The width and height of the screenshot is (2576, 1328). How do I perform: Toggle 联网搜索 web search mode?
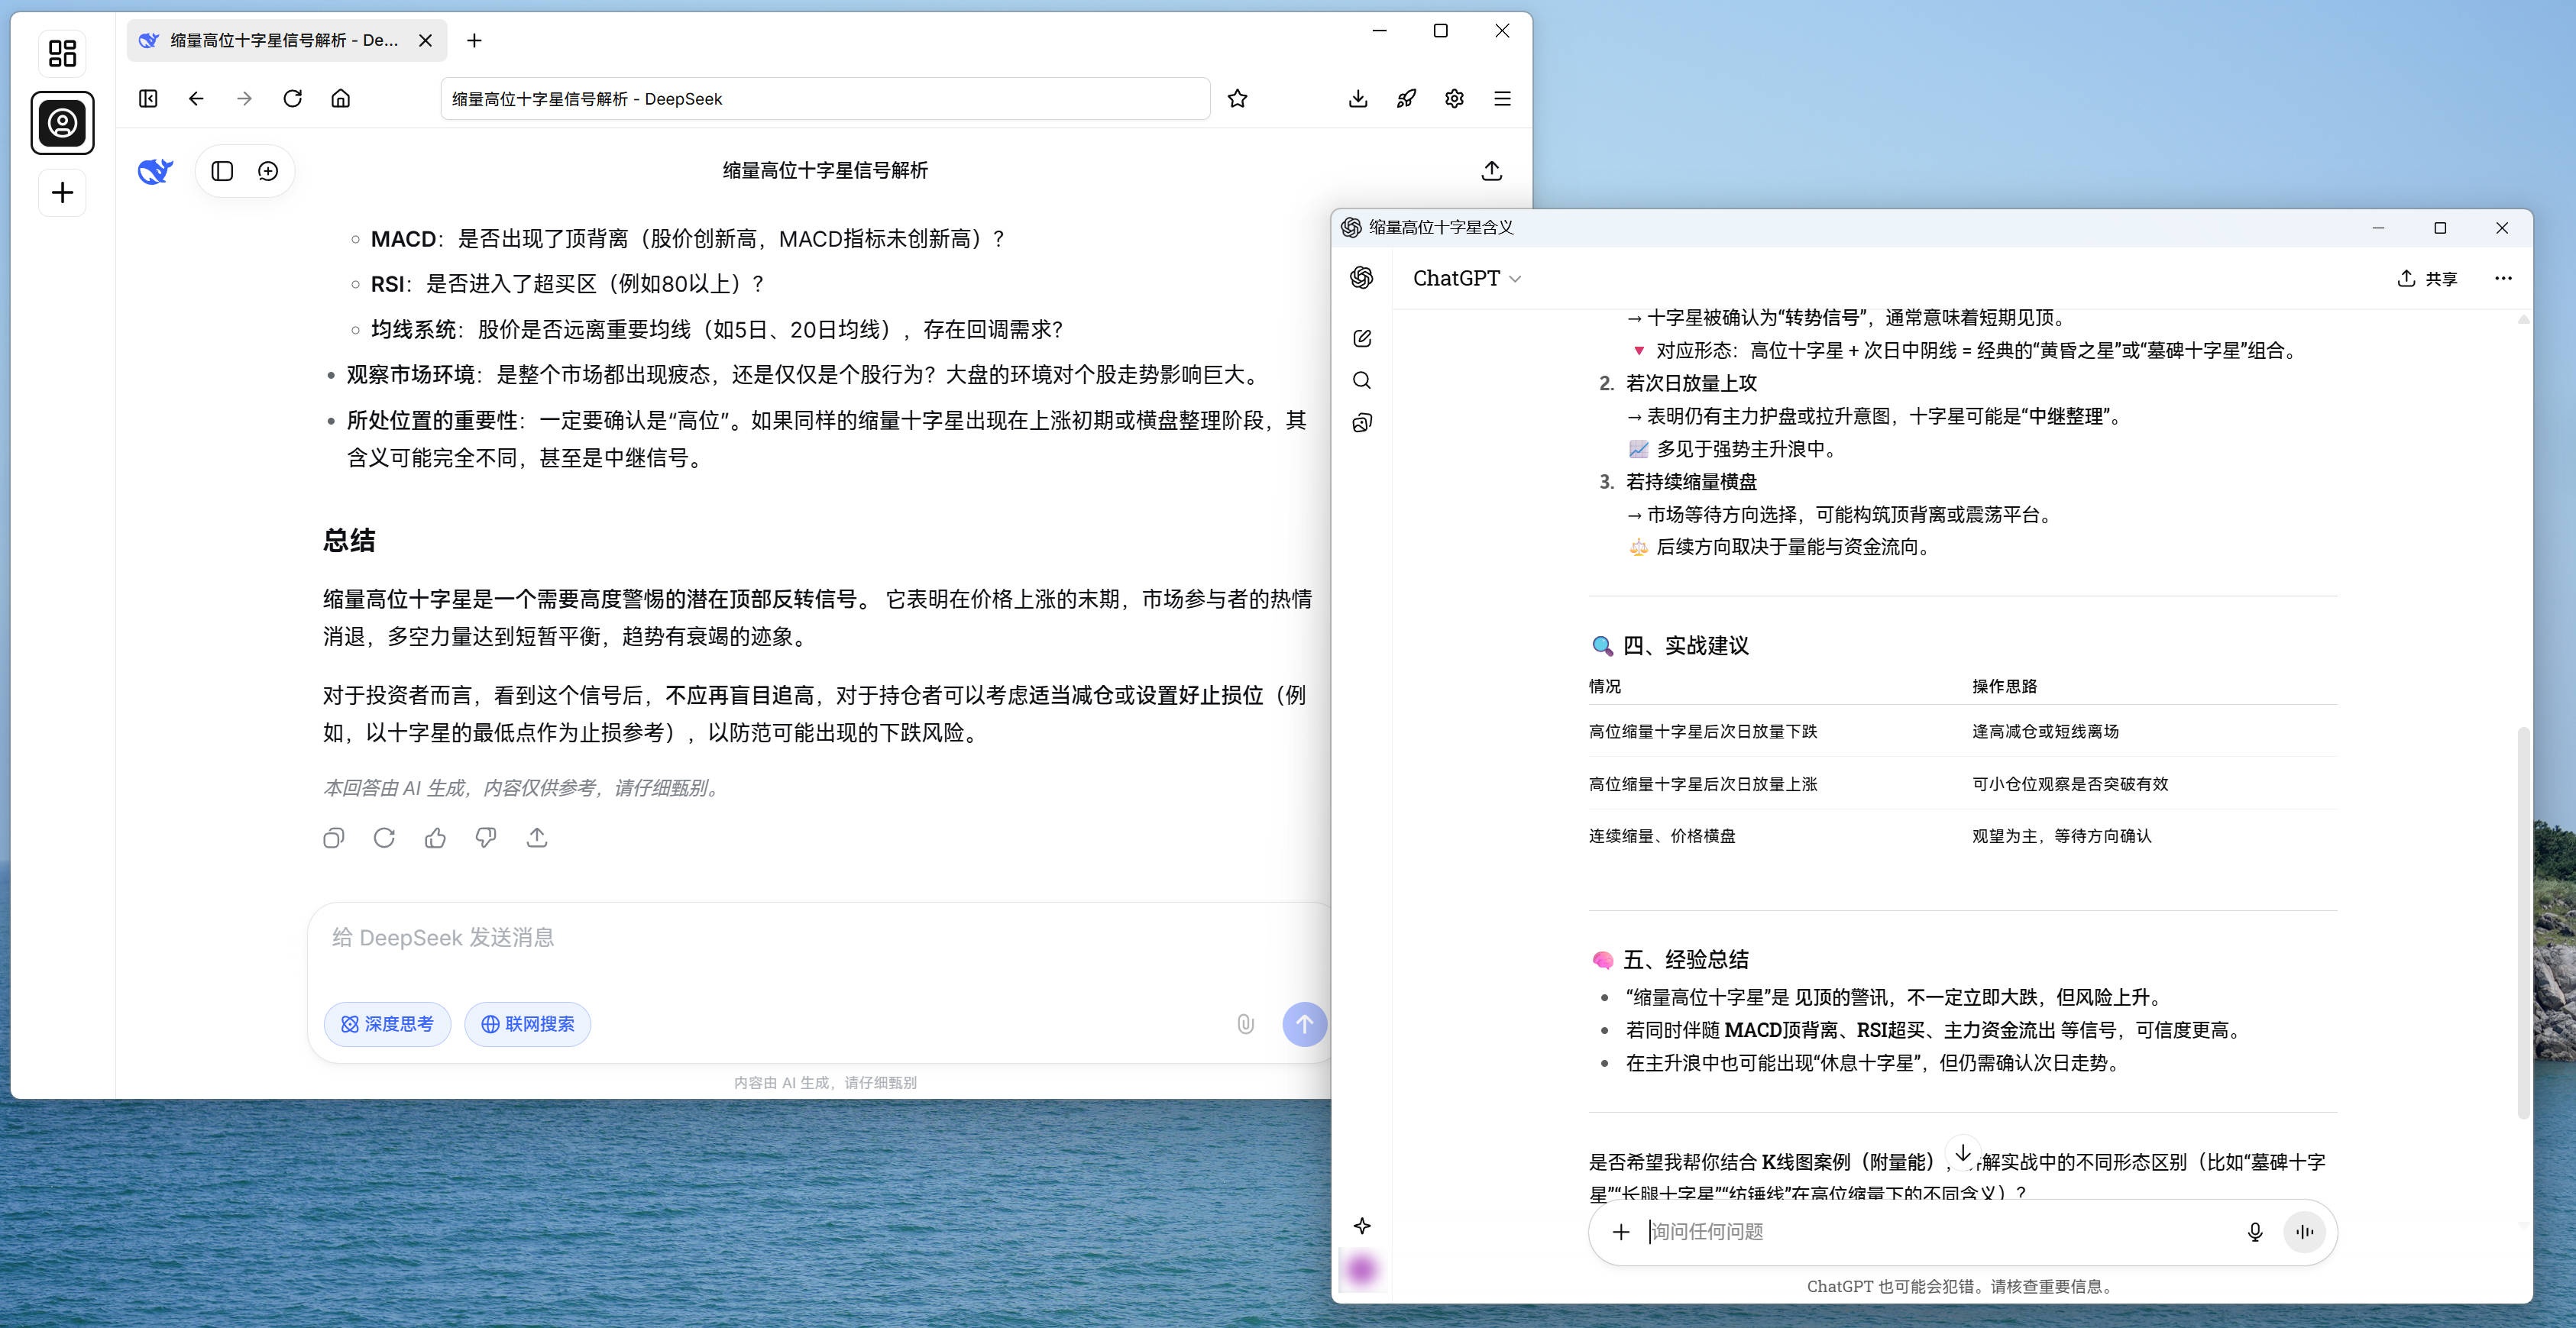pyautogui.click(x=527, y=1024)
